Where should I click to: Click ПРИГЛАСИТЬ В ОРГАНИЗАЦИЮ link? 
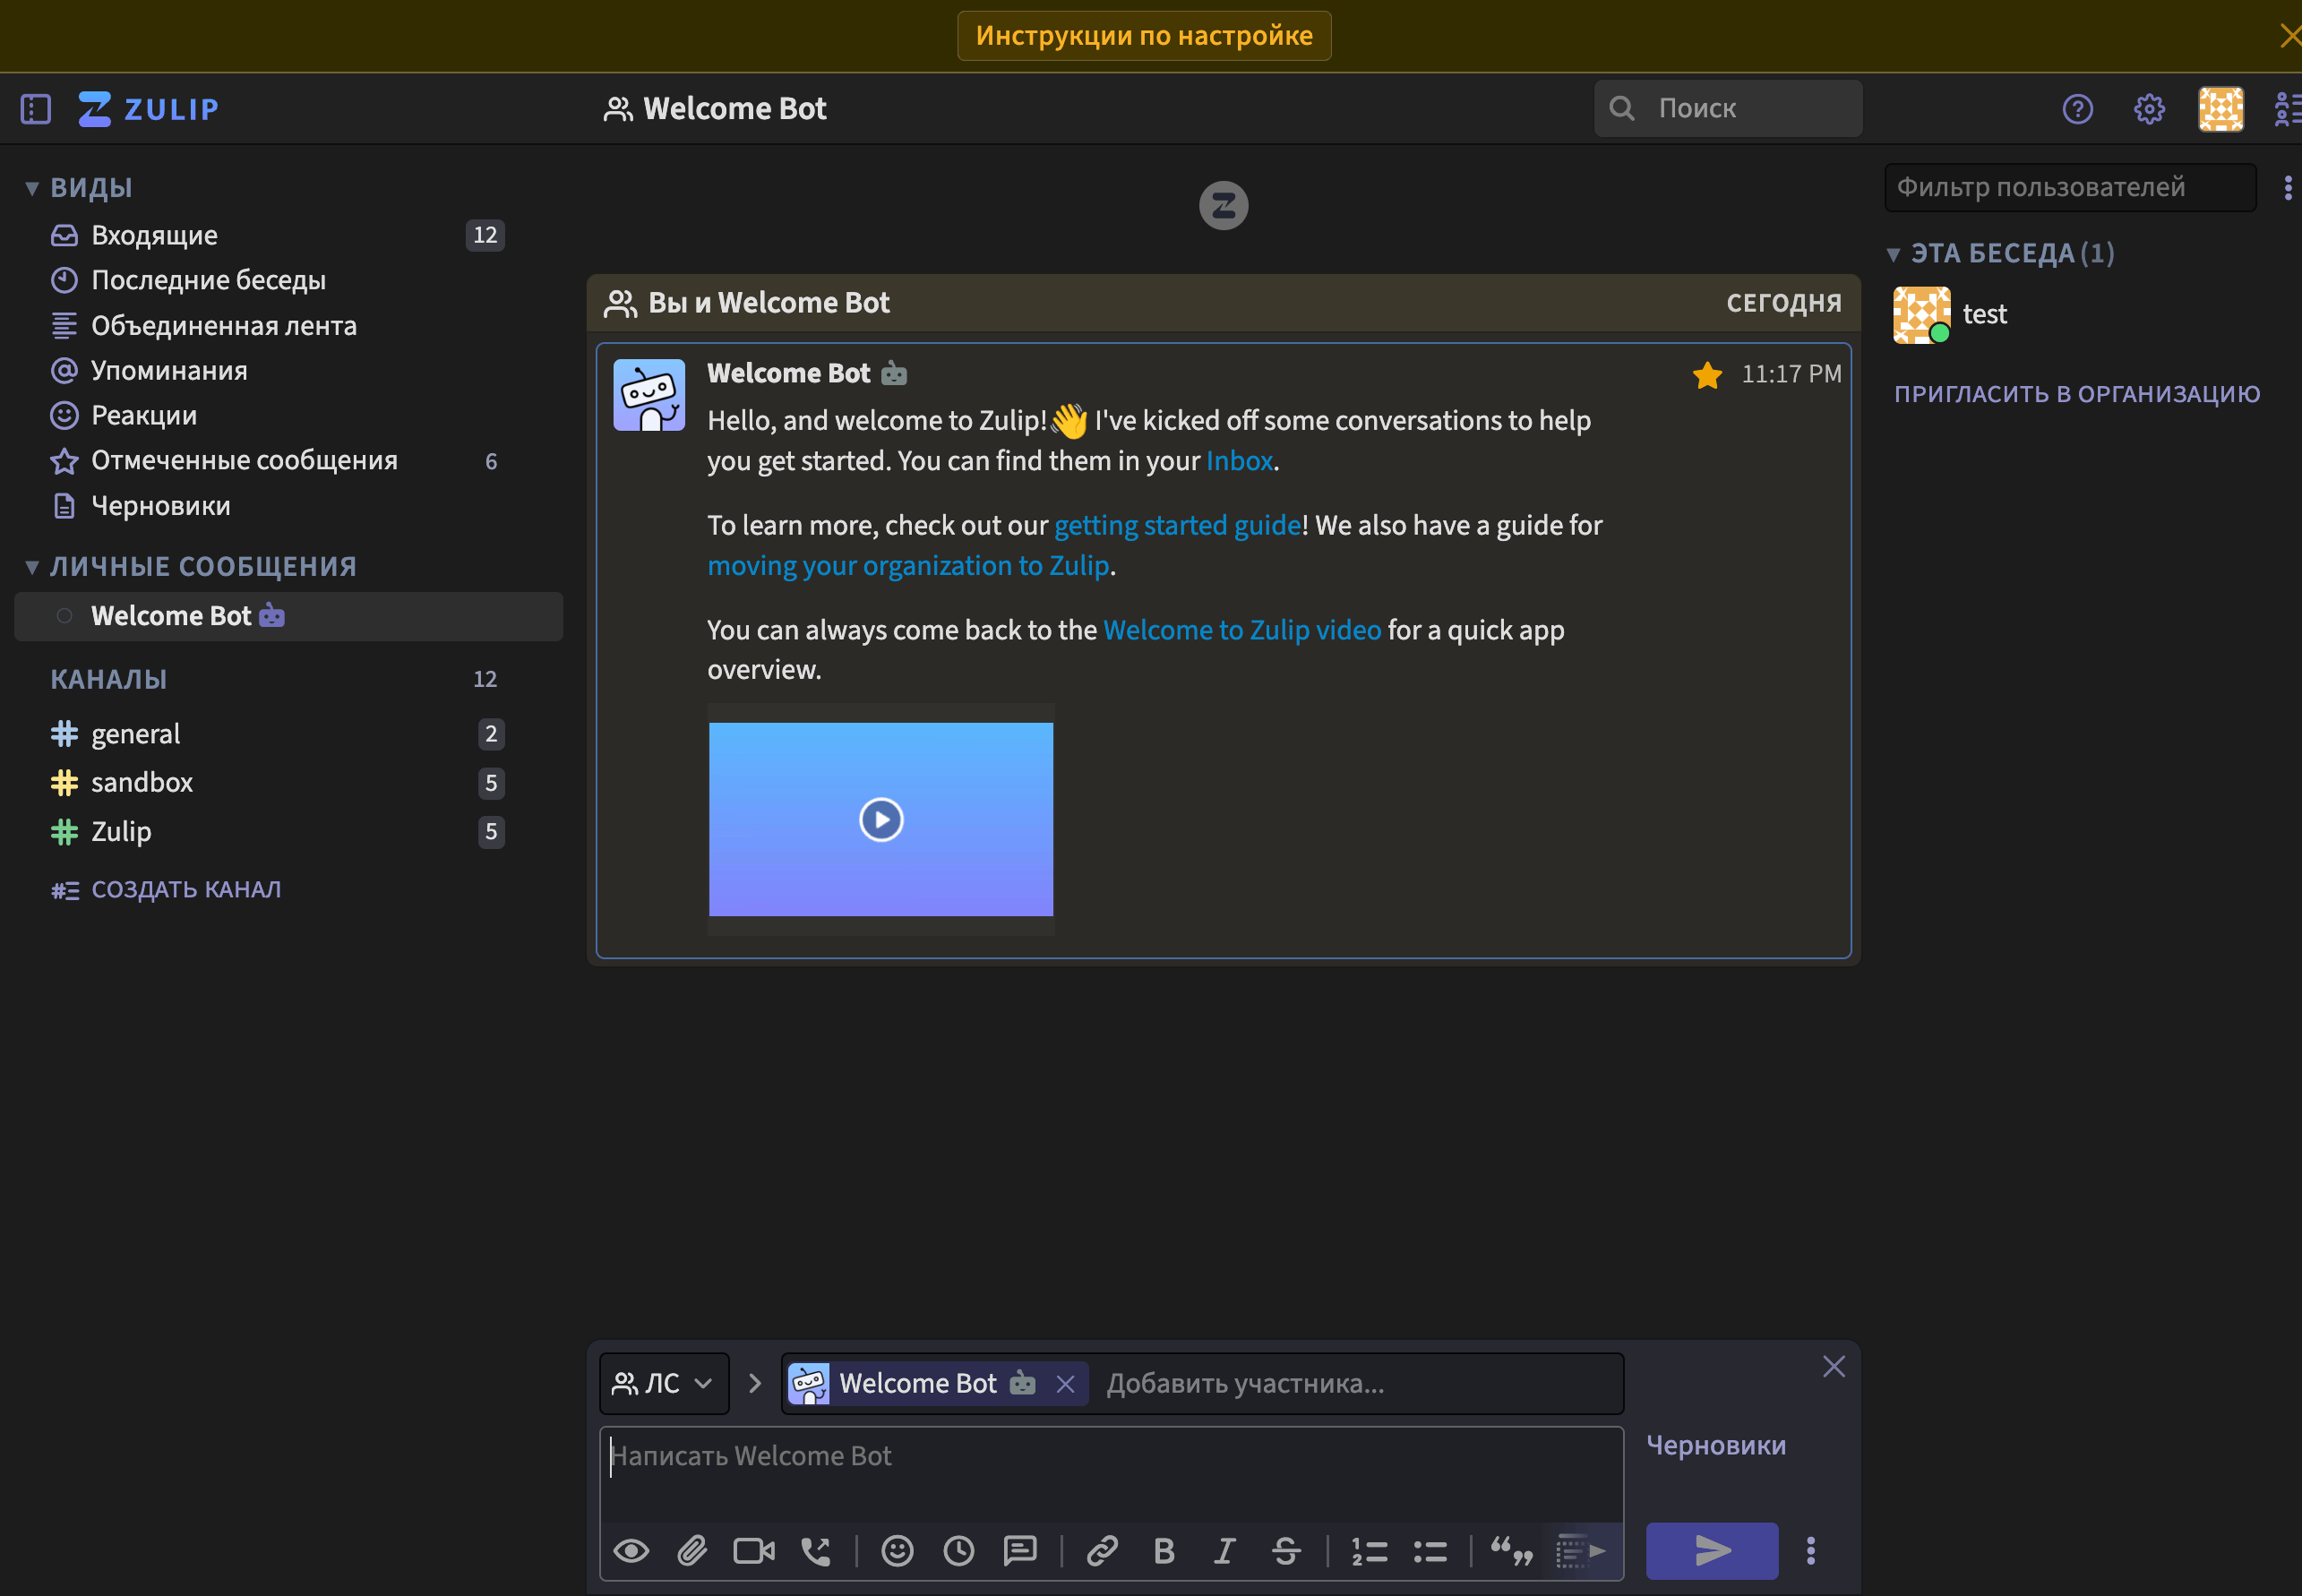pos(2076,394)
